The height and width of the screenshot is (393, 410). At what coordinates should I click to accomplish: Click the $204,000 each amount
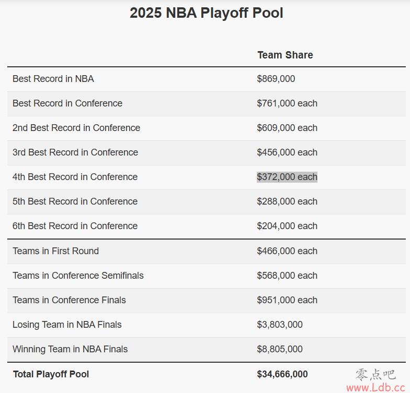pyautogui.click(x=287, y=226)
